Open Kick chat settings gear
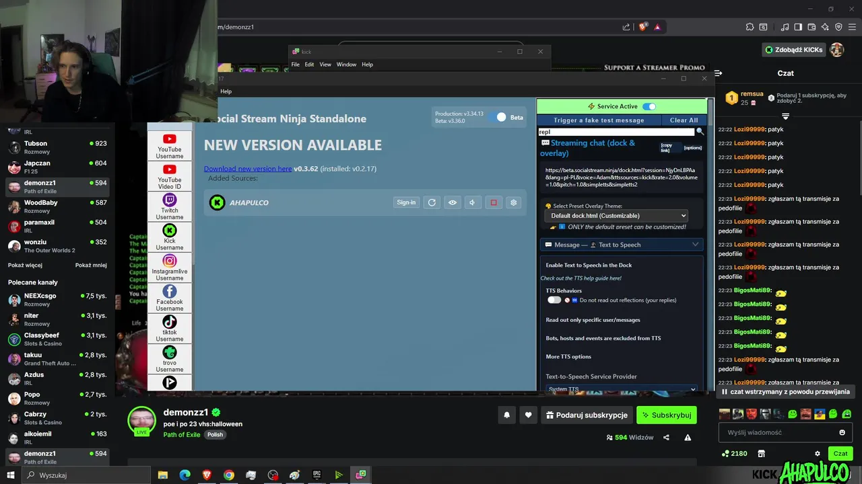The image size is (862, 484). point(818,453)
